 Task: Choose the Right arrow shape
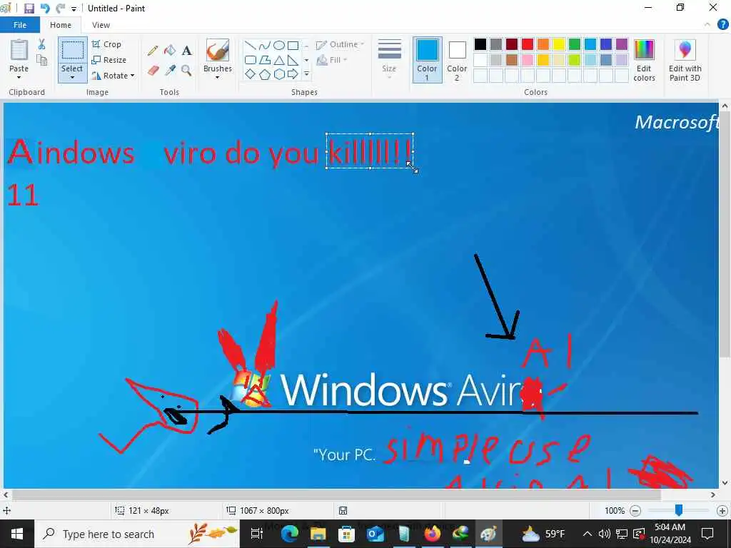click(x=293, y=74)
